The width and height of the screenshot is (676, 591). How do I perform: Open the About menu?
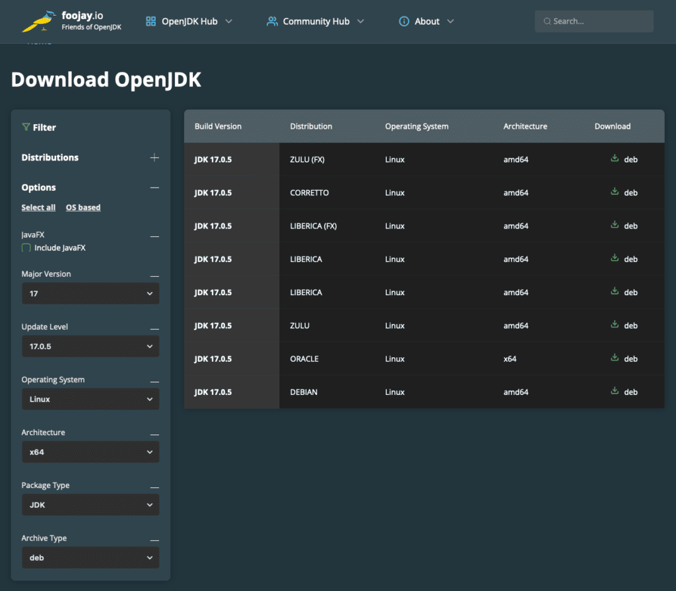(426, 21)
